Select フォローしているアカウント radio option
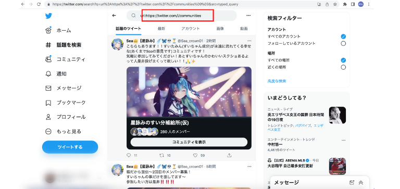Screen dimensions: 400x189 (x=343, y=43)
